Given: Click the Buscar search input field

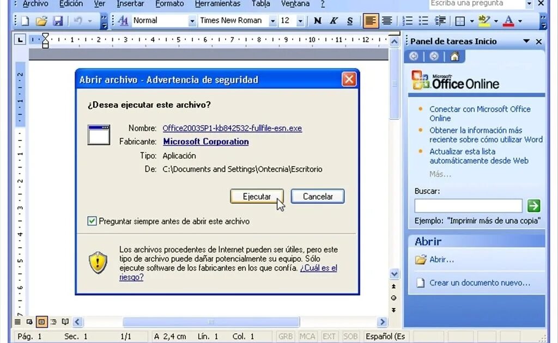Looking at the screenshot, I should (468, 206).
